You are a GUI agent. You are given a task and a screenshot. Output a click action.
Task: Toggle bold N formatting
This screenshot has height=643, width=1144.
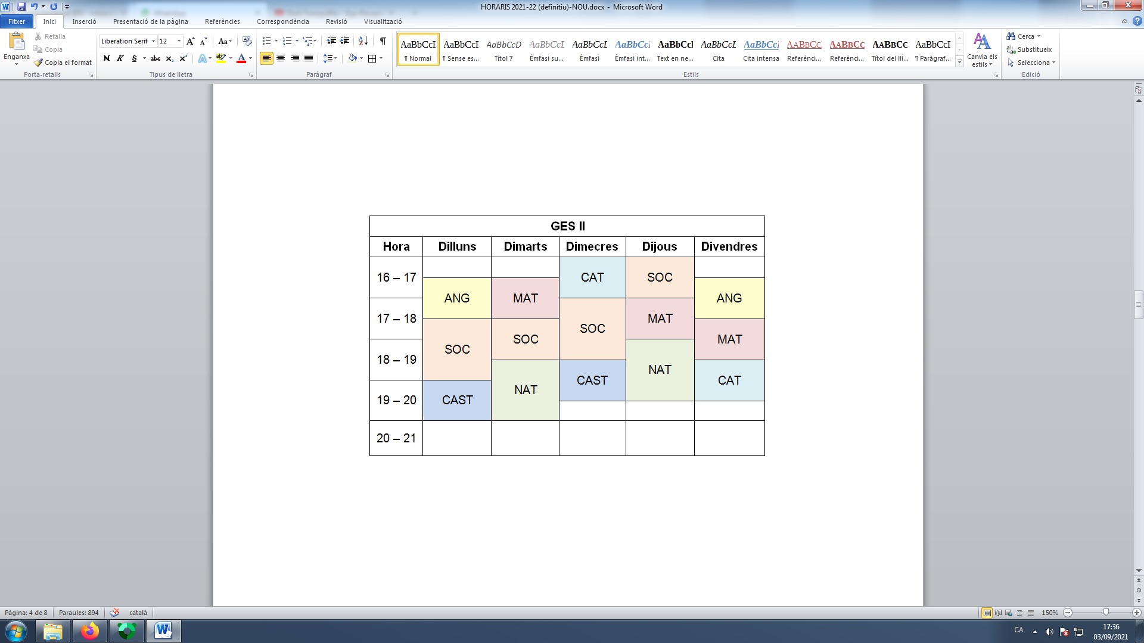(107, 58)
